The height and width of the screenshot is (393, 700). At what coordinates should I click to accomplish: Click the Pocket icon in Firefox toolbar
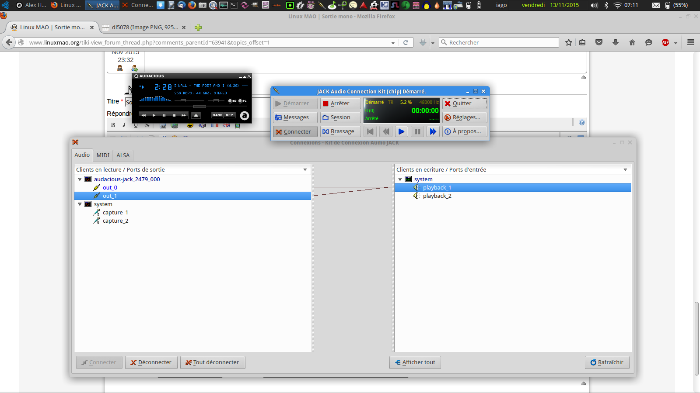coord(599,42)
